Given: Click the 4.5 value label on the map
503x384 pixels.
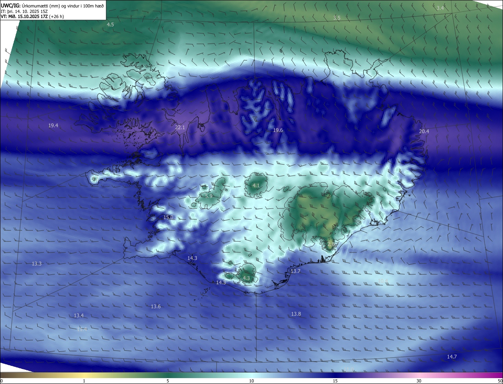Looking at the screenshot, I should 110,25.
